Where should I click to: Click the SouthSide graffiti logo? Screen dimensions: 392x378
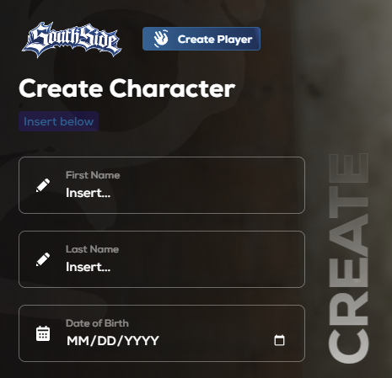pyautogui.click(x=72, y=40)
